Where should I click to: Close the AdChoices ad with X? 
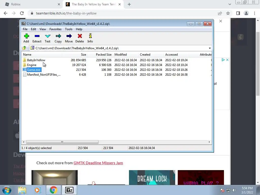(x=227, y=60)
